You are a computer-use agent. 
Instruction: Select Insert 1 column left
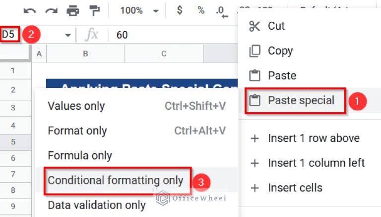click(316, 163)
